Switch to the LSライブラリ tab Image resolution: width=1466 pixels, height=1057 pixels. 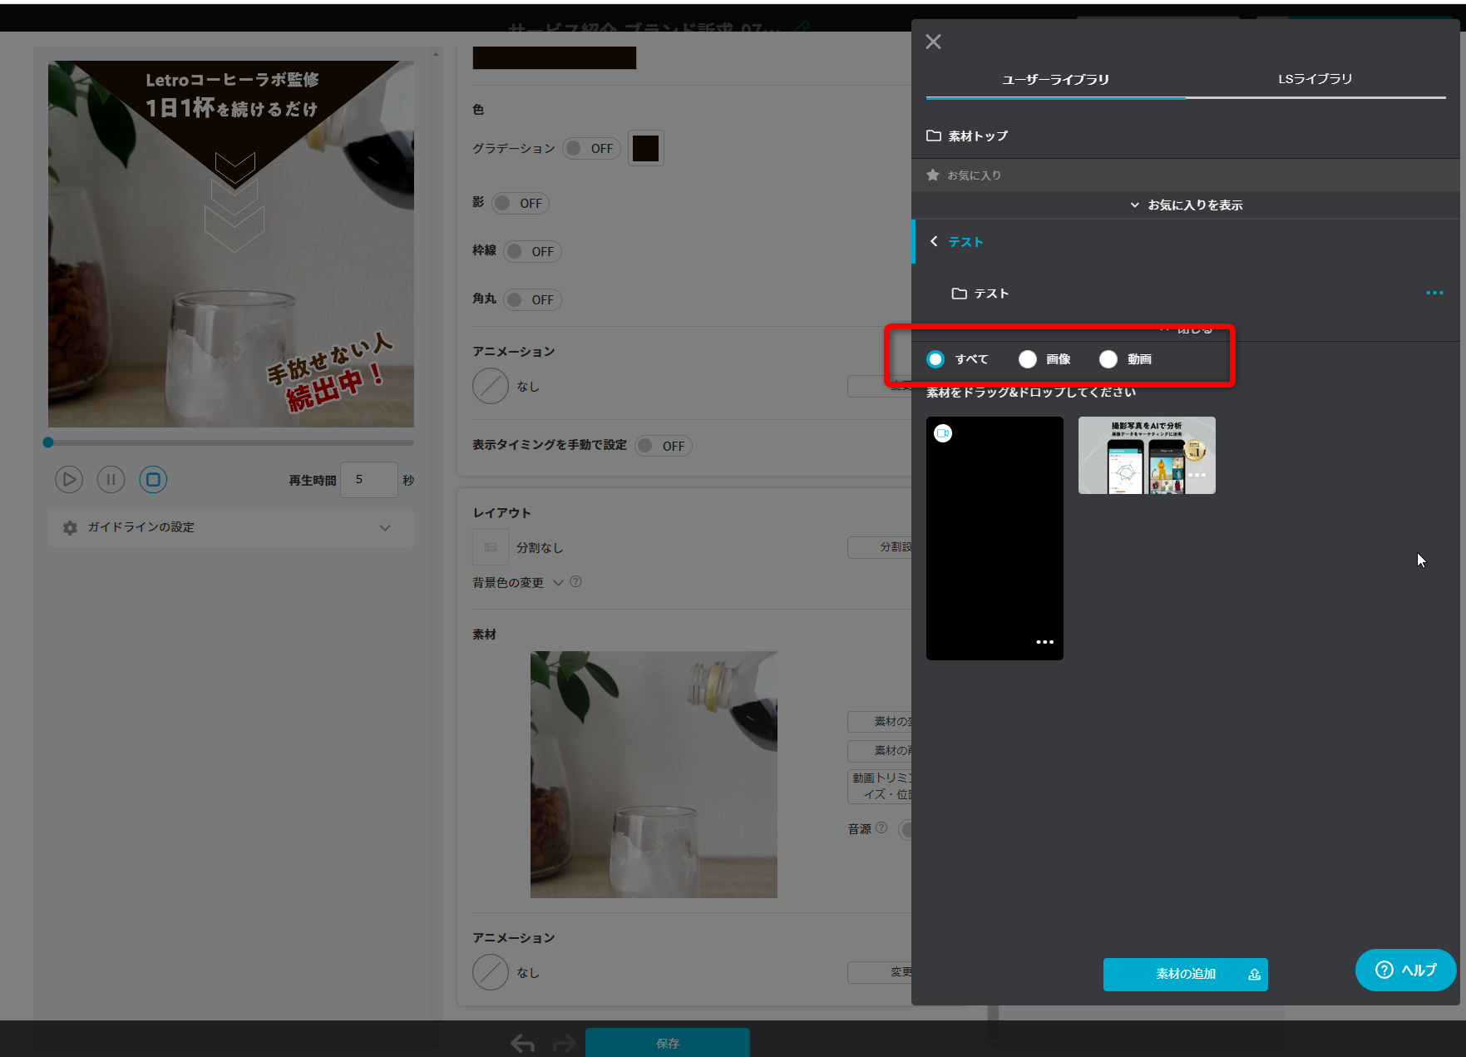1315,79
